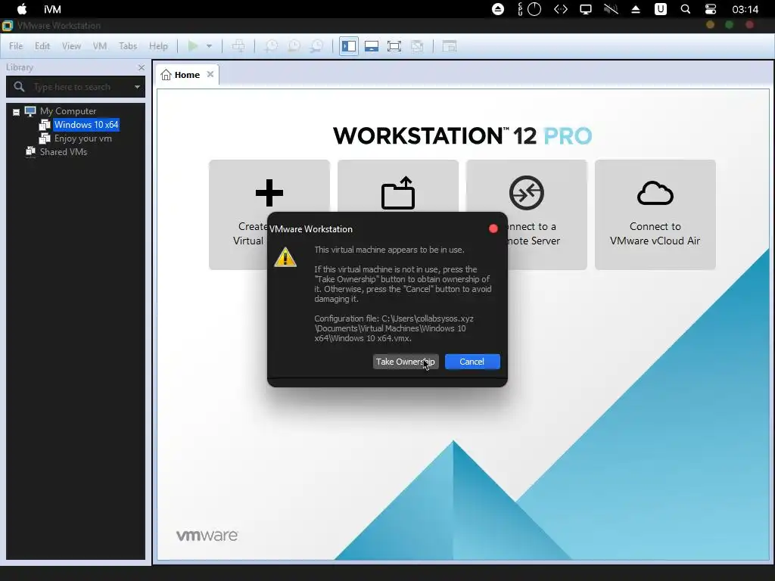Click the muted sound menu bar icon
This screenshot has width=775, height=581.
pos(611,9)
